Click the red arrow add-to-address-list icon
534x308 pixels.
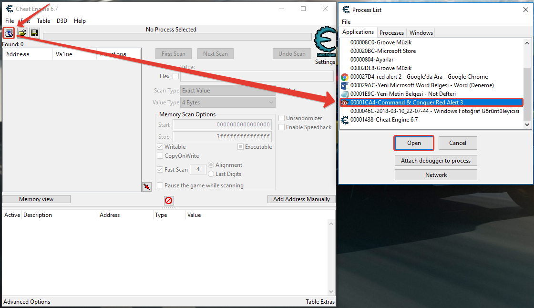click(147, 186)
